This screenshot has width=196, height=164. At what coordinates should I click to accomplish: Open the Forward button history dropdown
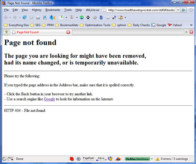tap(20, 18)
